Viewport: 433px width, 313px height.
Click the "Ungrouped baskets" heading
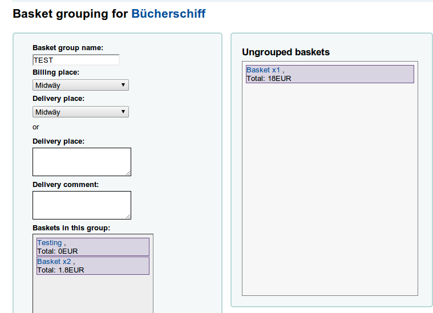pos(286,52)
